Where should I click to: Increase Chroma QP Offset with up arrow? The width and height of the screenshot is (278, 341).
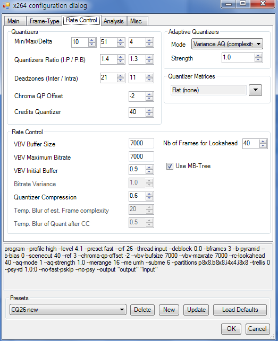point(149,94)
